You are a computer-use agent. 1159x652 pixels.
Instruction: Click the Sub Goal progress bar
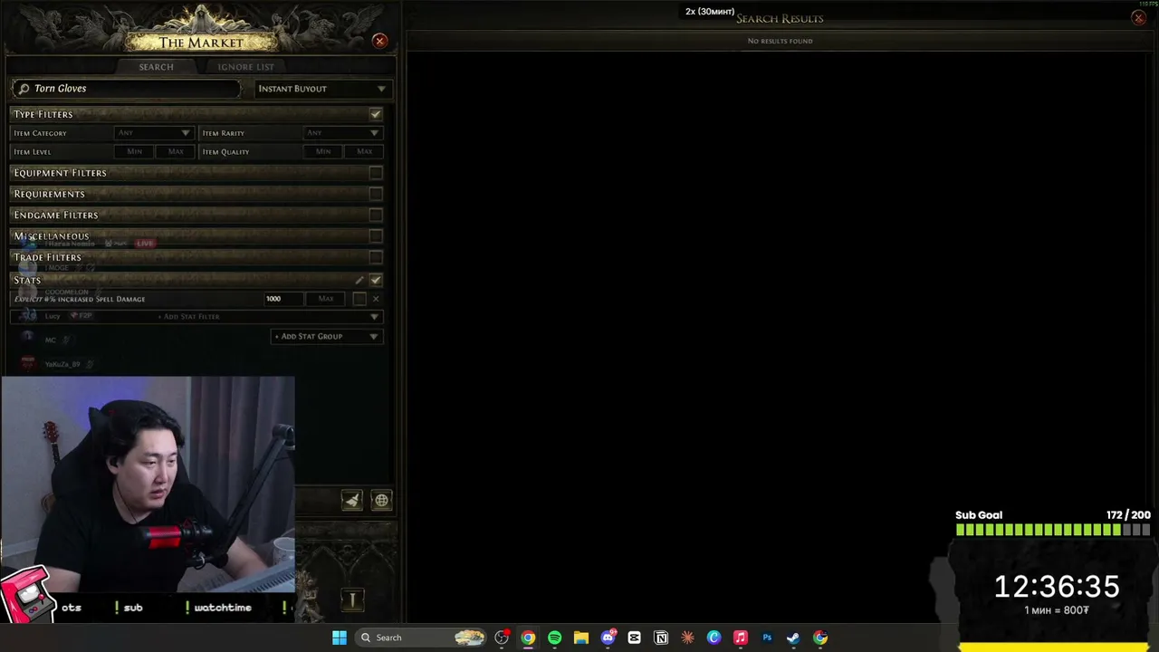[1053, 531]
